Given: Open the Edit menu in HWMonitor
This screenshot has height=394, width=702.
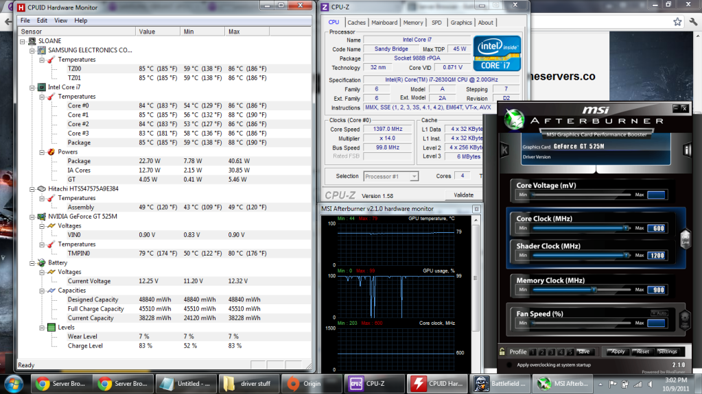Looking at the screenshot, I should 42,21.
